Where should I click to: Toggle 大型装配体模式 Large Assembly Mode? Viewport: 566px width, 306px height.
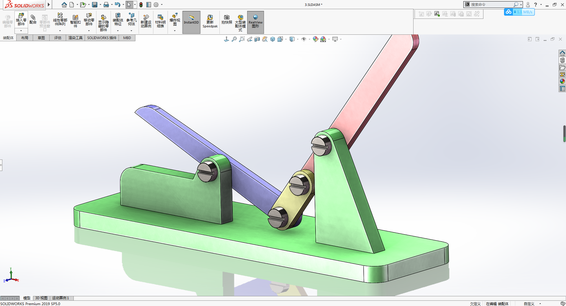pyautogui.click(x=240, y=23)
